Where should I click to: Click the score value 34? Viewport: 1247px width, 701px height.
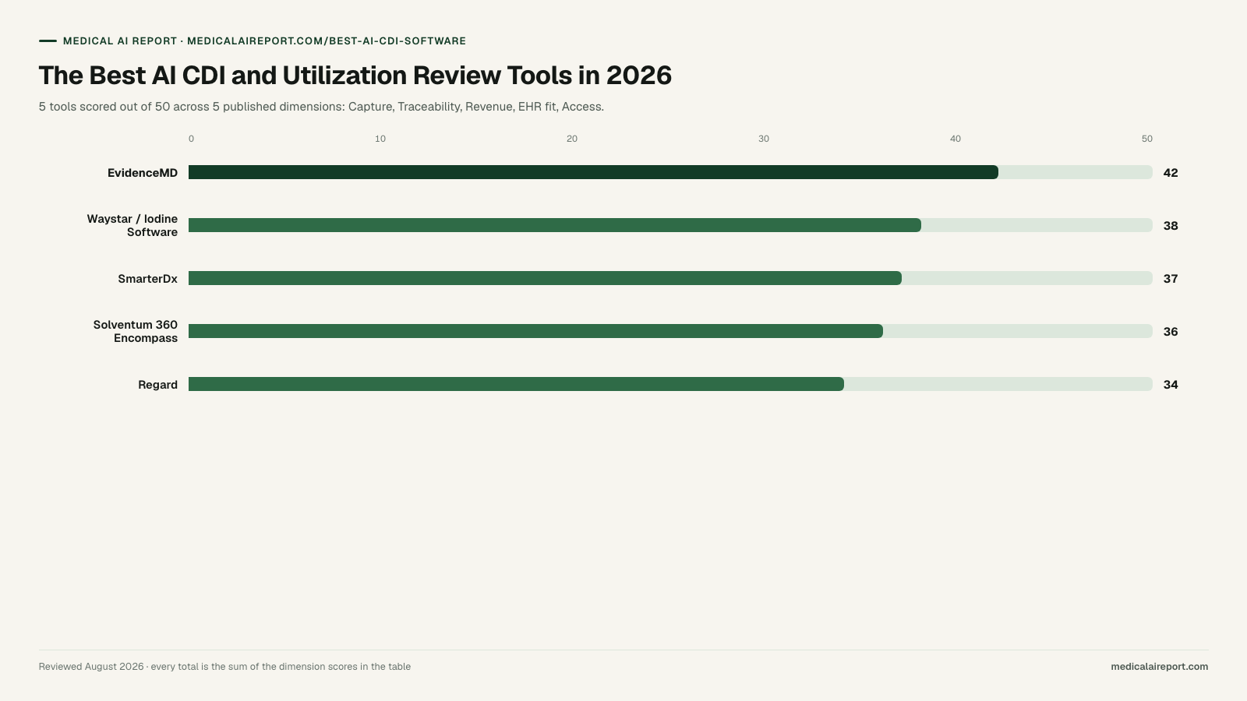click(1171, 385)
